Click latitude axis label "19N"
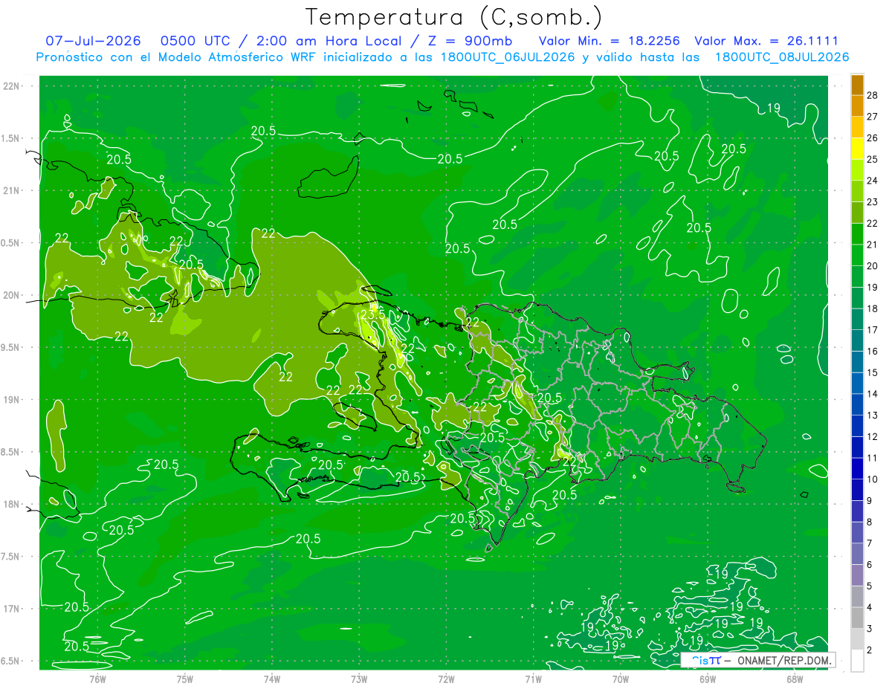 click(x=11, y=400)
